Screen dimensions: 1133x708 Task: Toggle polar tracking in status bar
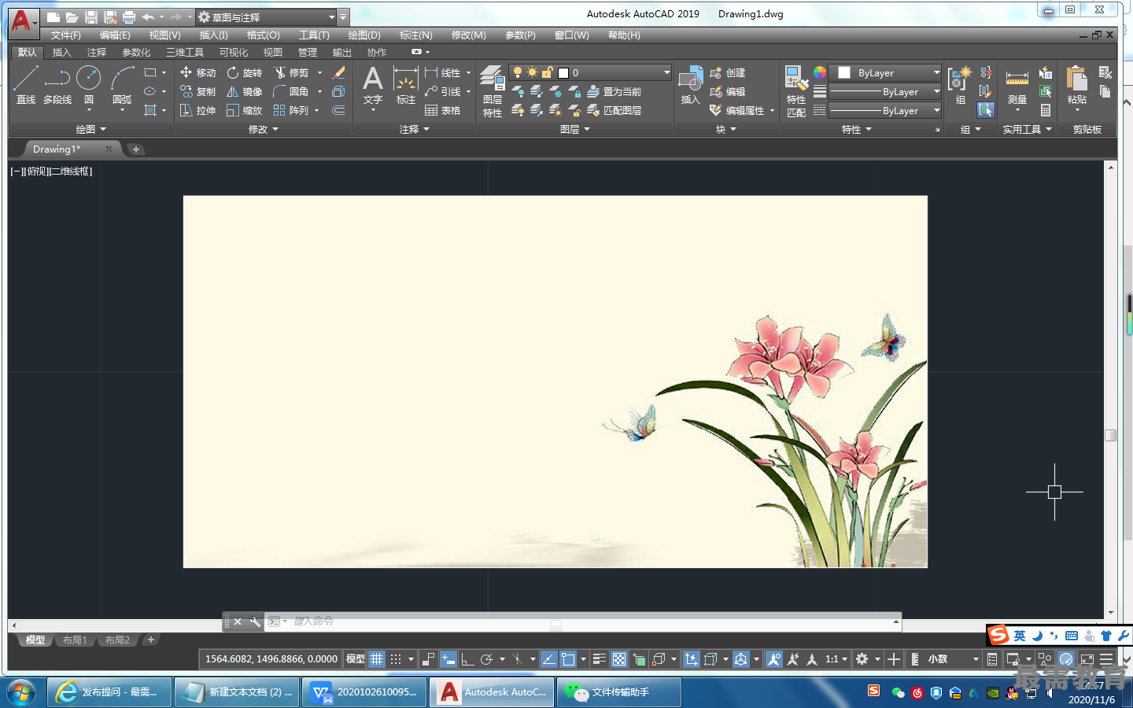(486, 659)
